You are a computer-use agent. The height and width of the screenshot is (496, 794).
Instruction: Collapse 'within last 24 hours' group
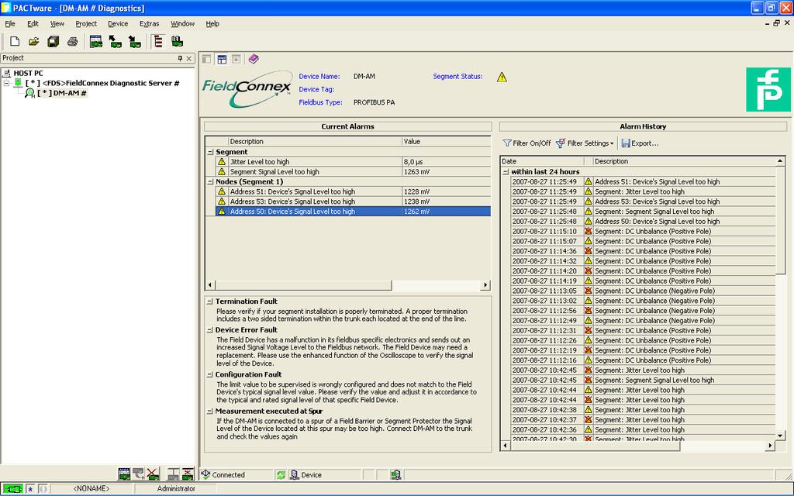coord(506,172)
